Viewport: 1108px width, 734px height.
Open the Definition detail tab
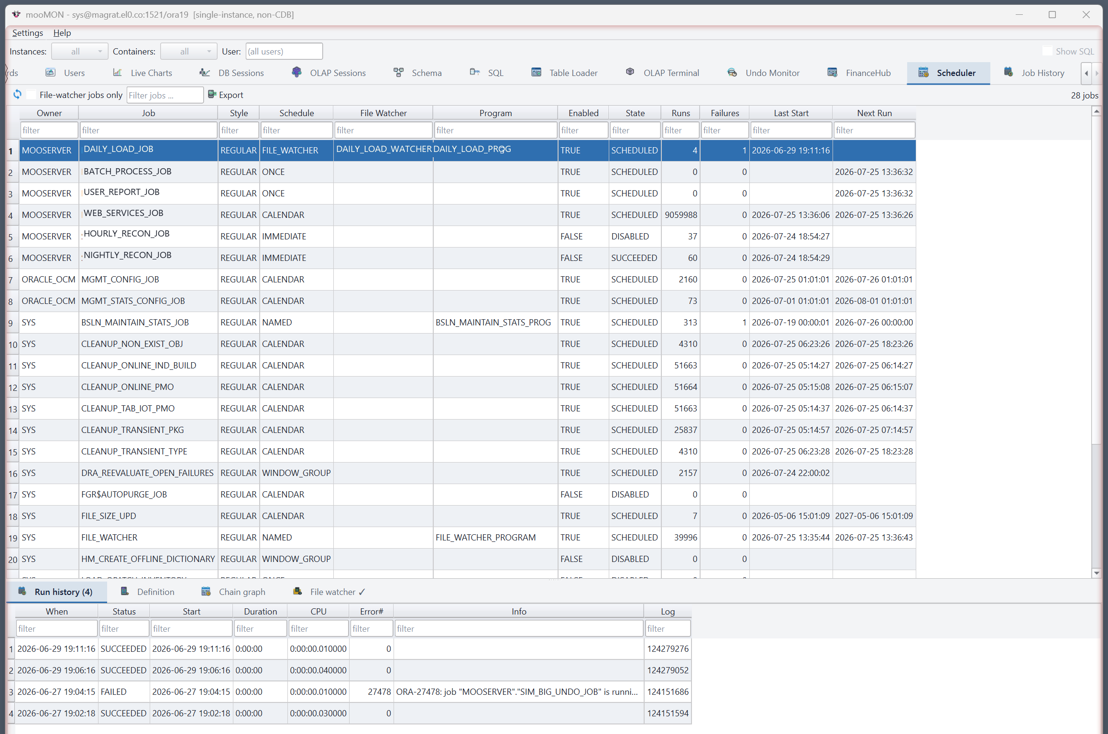click(147, 592)
